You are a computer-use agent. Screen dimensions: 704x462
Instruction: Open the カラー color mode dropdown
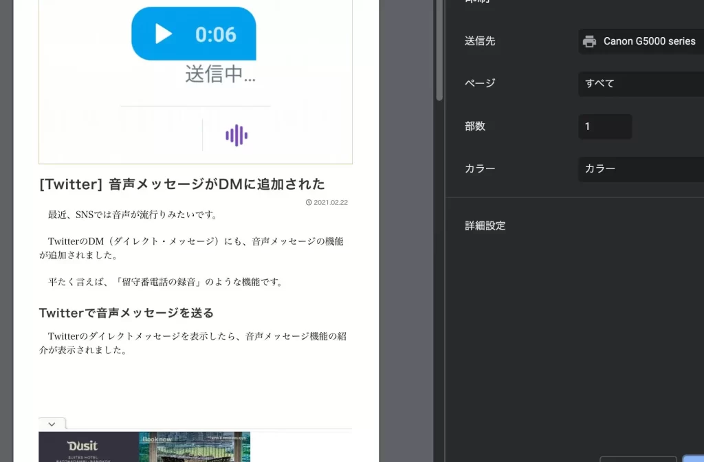[x=641, y=169]
